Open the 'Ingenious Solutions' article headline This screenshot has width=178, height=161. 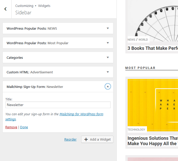coord(153,141)
